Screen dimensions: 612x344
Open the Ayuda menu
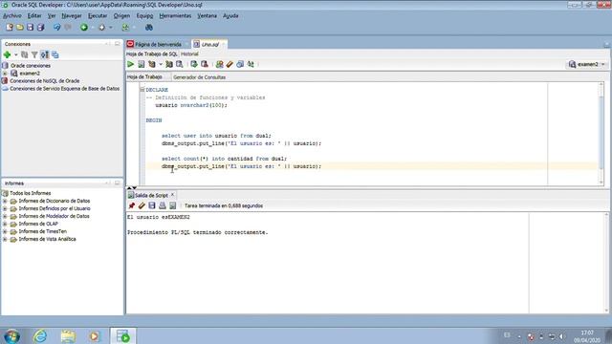(230, 16)
